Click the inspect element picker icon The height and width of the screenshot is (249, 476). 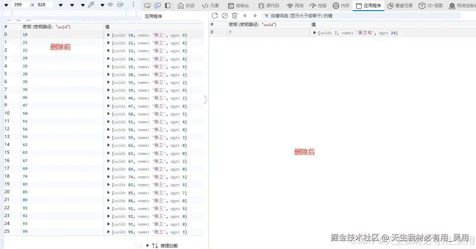coord(147,6)
